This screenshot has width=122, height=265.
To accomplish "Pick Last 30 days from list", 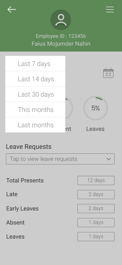I will point(35,94).
